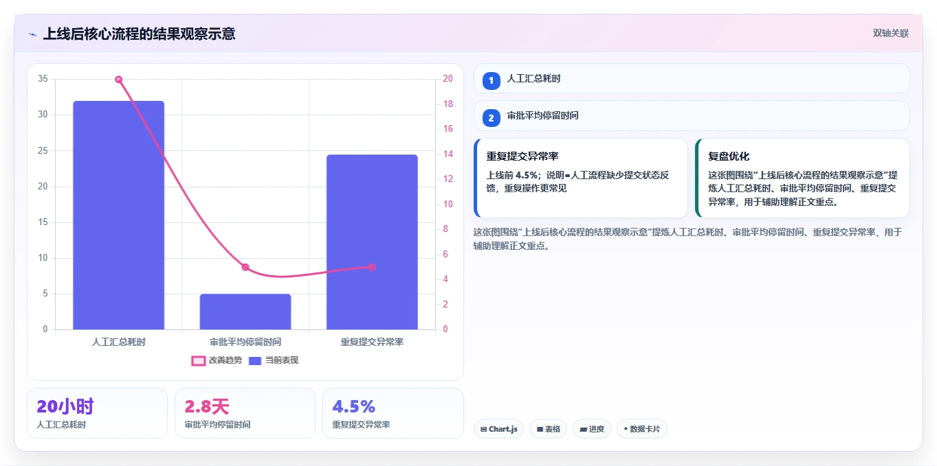This screenshot has height=466, width=937.
Task: Click the 人工汇总耗时 bar in the chart
Action: [118, 215]
